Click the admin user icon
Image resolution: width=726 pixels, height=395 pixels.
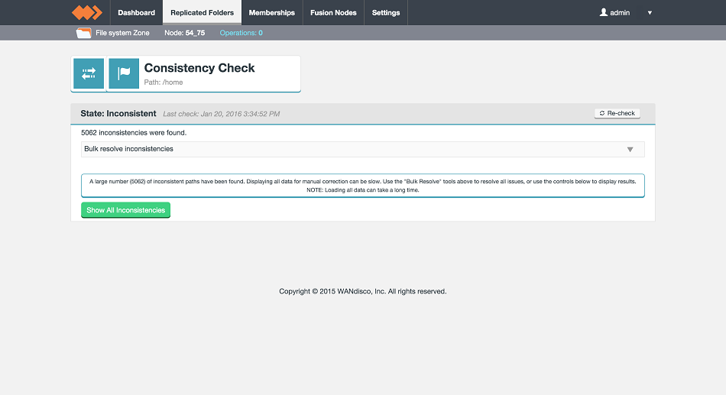tap(603, 12)
